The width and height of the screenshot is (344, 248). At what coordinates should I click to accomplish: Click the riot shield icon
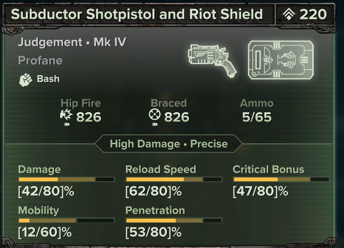coord(281,60)
